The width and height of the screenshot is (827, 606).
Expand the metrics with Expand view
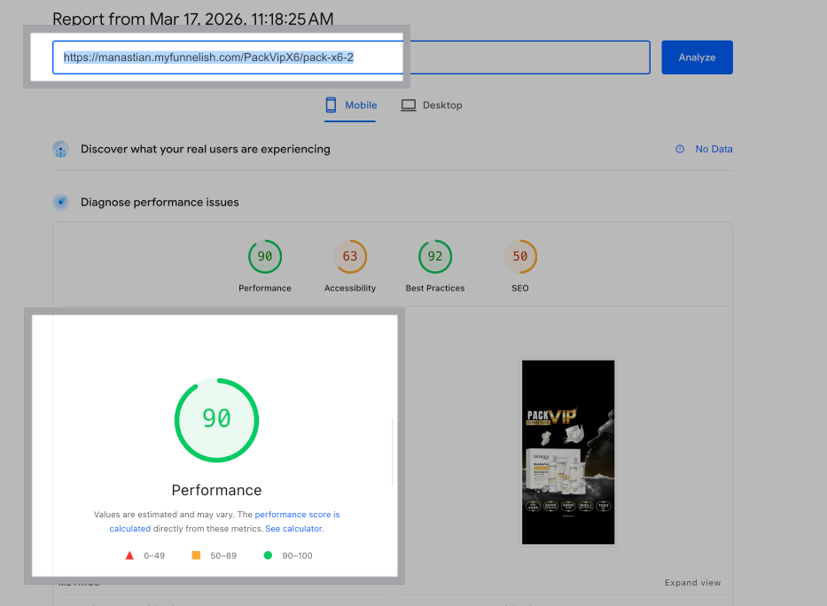click(x=692, y=583)
